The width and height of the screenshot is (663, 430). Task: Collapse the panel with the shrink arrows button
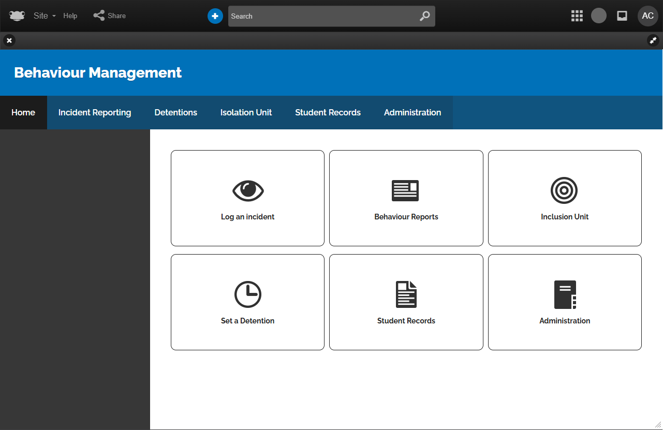click(x=653, y=40)
